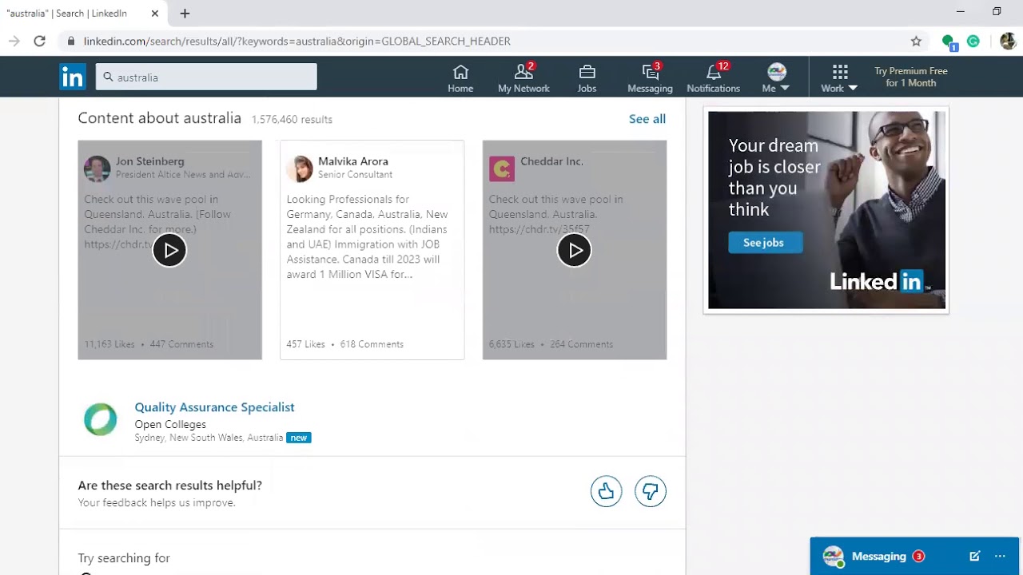
Task: Compose new message in Messaging bar
Action: [974, 557]
